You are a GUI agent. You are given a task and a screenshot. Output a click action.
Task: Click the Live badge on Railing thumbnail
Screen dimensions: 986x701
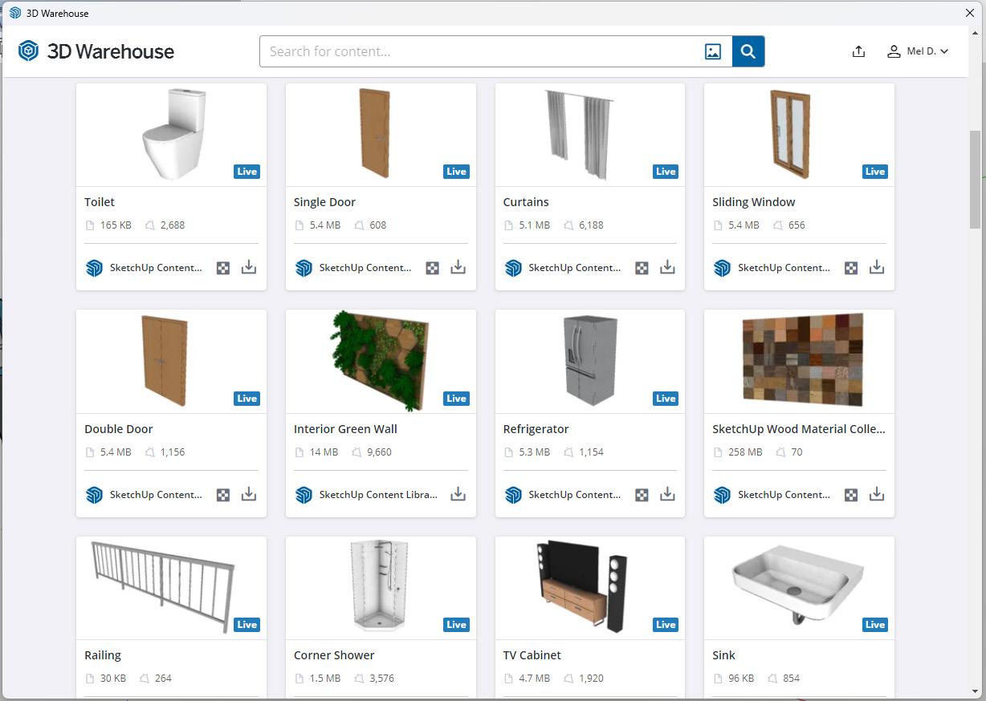(x=246, y=624)
